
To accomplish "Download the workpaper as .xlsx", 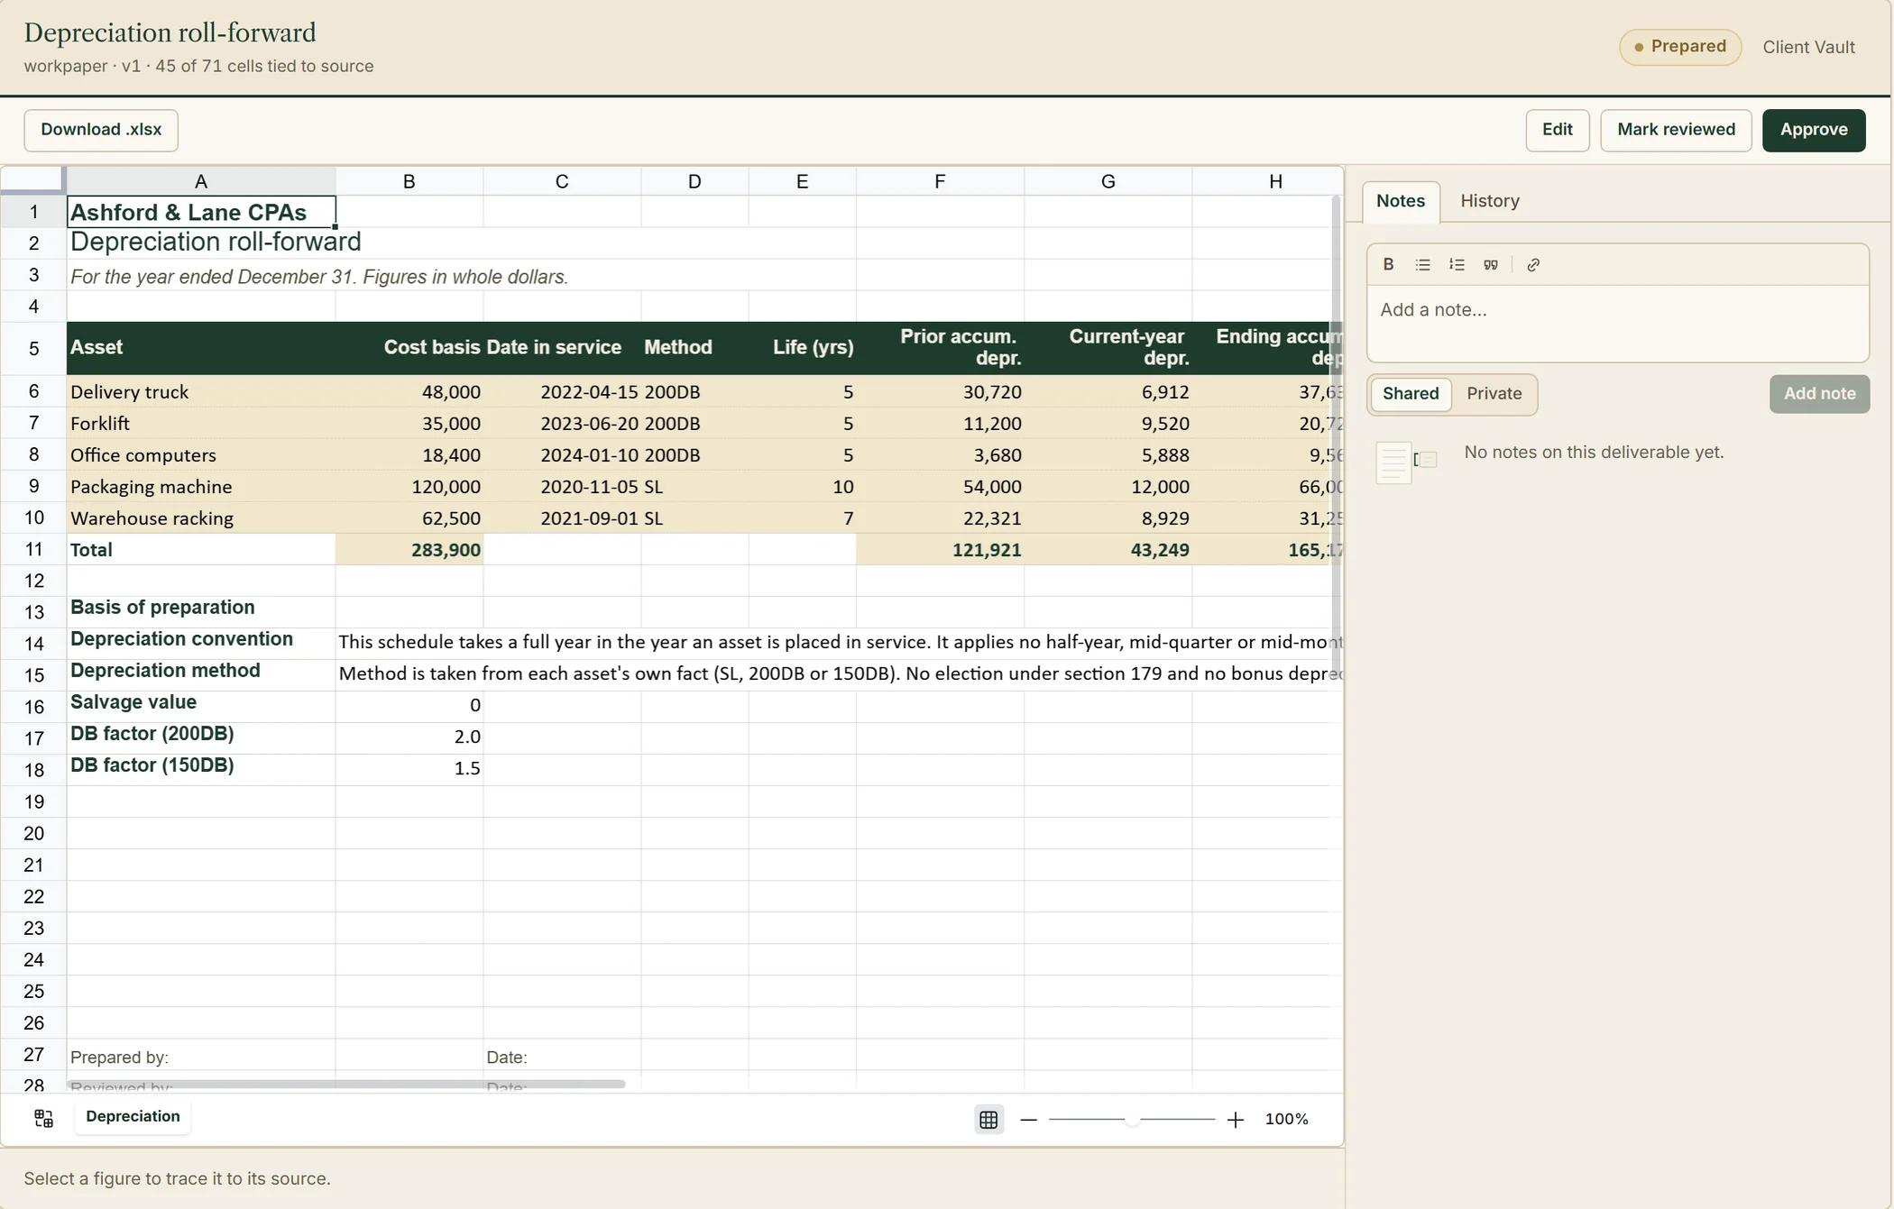I will point(101,130).
